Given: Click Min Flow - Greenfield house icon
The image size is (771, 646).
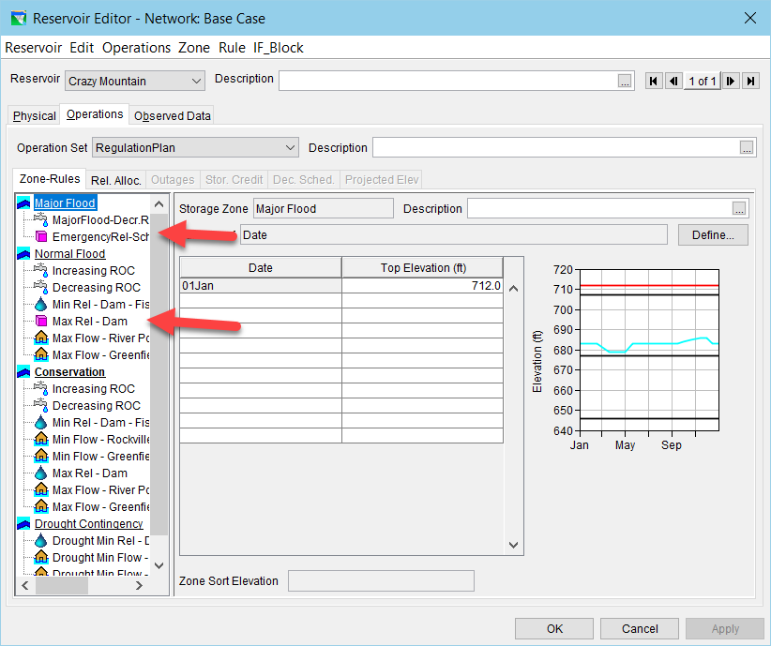Looking at the screenshot, I should tap(41, 456).
